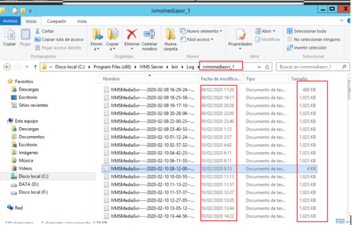This screenshot has height=225, width=352.
Task: Select Disco local (F:) drive
Action: (29, 192)
